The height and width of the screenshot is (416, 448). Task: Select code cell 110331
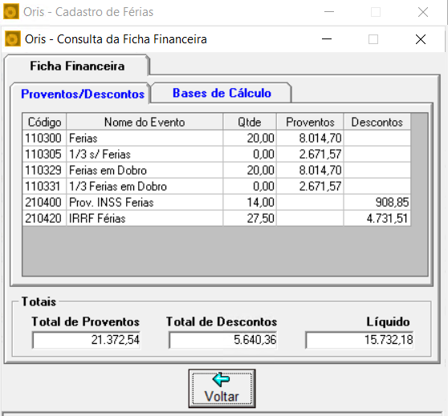point(45,186)
